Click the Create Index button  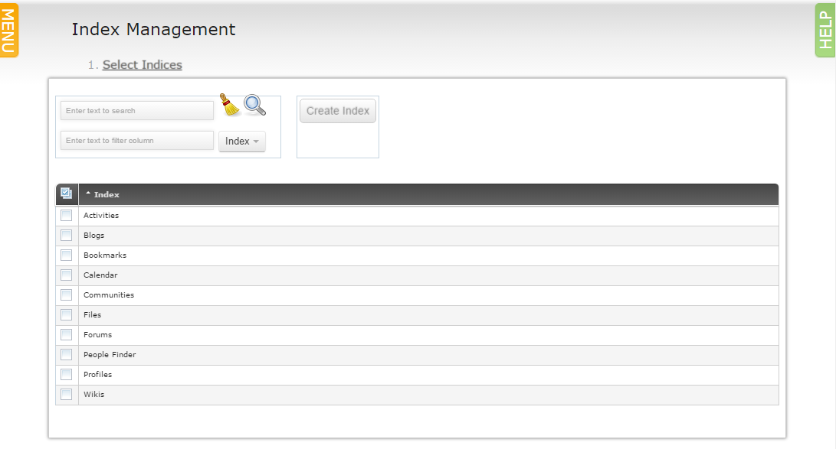338,111
